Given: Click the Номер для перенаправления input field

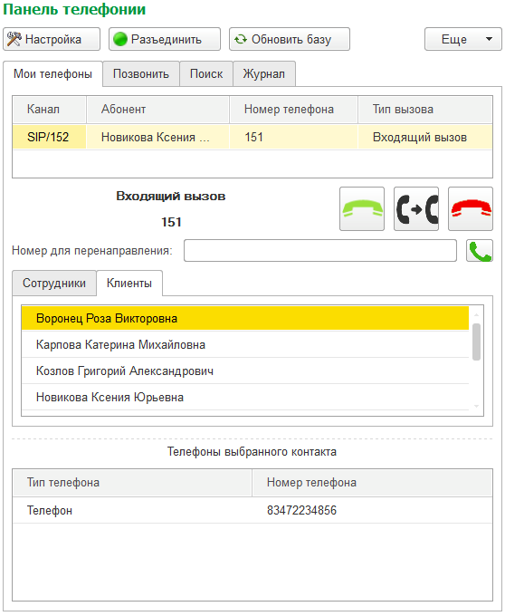Looking at the screenshot, I should pyautogui.click(x=320, y=251).
